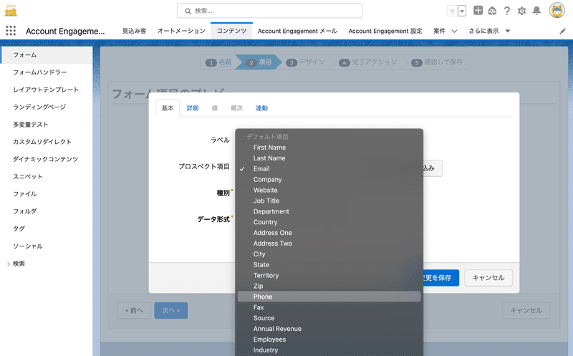Choose Last Name from the dropdown list
The image size is (573, 356).
point(329,158)
